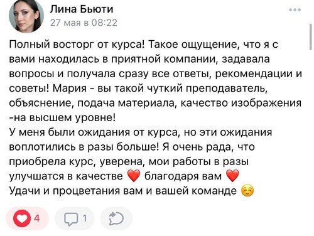
Task: Open the post timestamp 27 мая в 08:22
Action: tap(84, 23)
